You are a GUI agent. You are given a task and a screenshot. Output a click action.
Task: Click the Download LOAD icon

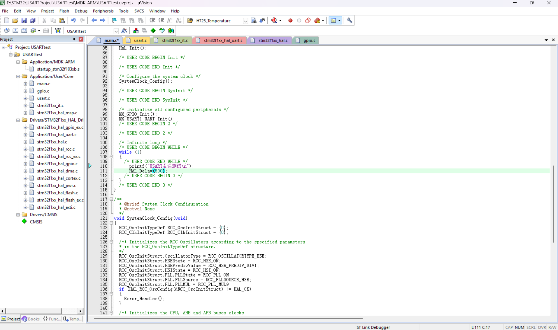[x=58, y=31]
